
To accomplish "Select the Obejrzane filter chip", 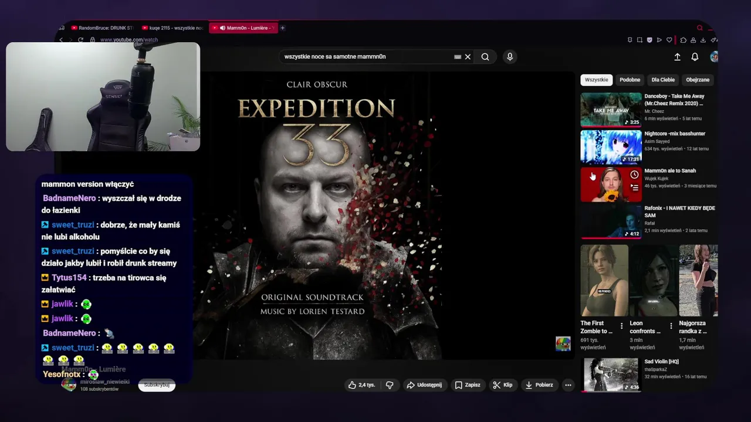I will (x=698, y=80).
